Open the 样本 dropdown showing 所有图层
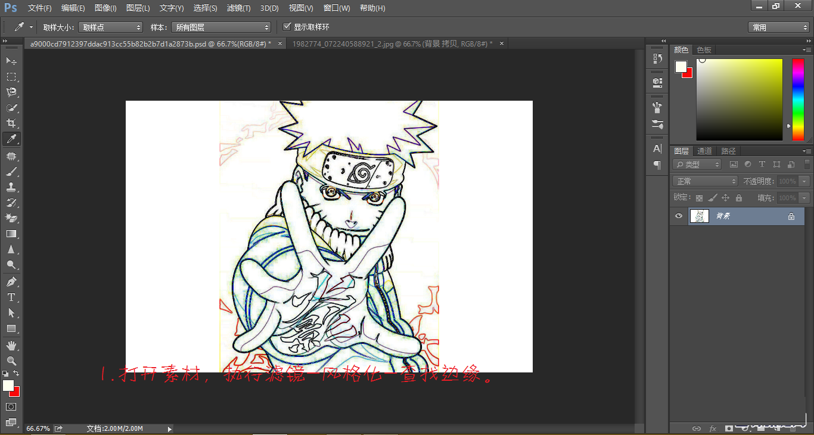Image resolution: width=814 pixels, height=435 pixels. tap(220, 27)
